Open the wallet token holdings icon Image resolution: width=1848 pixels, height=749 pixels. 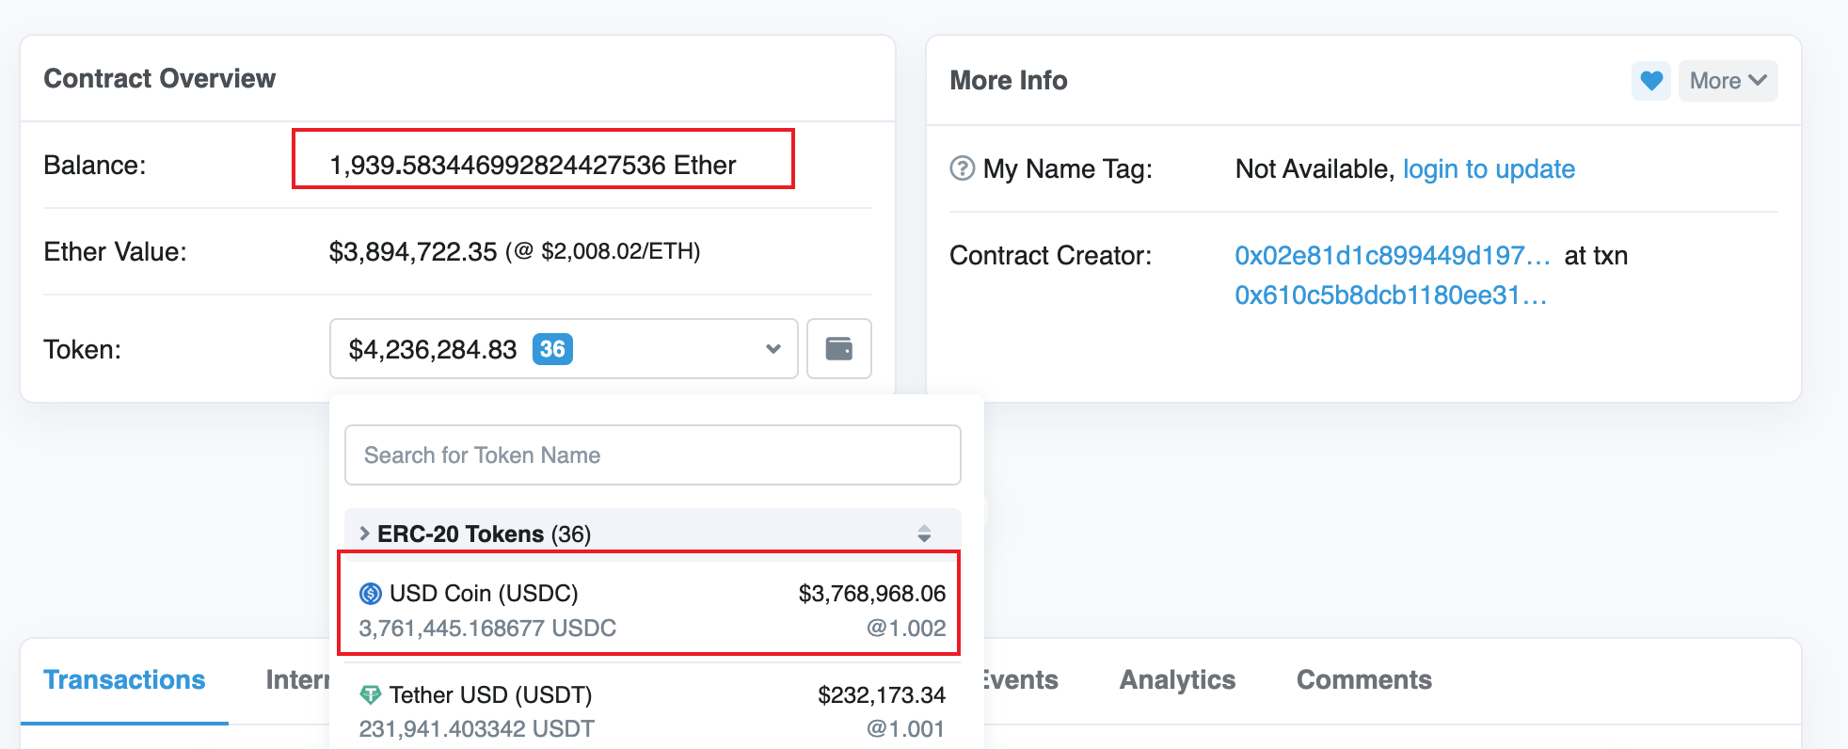[x=839, y=349]
